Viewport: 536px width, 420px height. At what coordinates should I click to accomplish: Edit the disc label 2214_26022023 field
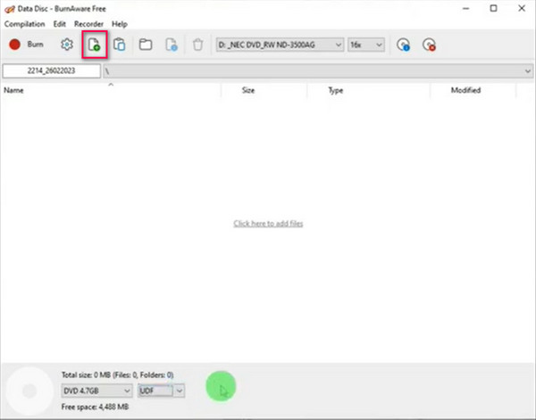pos(52,70)
